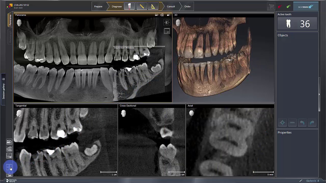Go to the Order workflow step
The image size is (326, 183).
click(187, 7)
